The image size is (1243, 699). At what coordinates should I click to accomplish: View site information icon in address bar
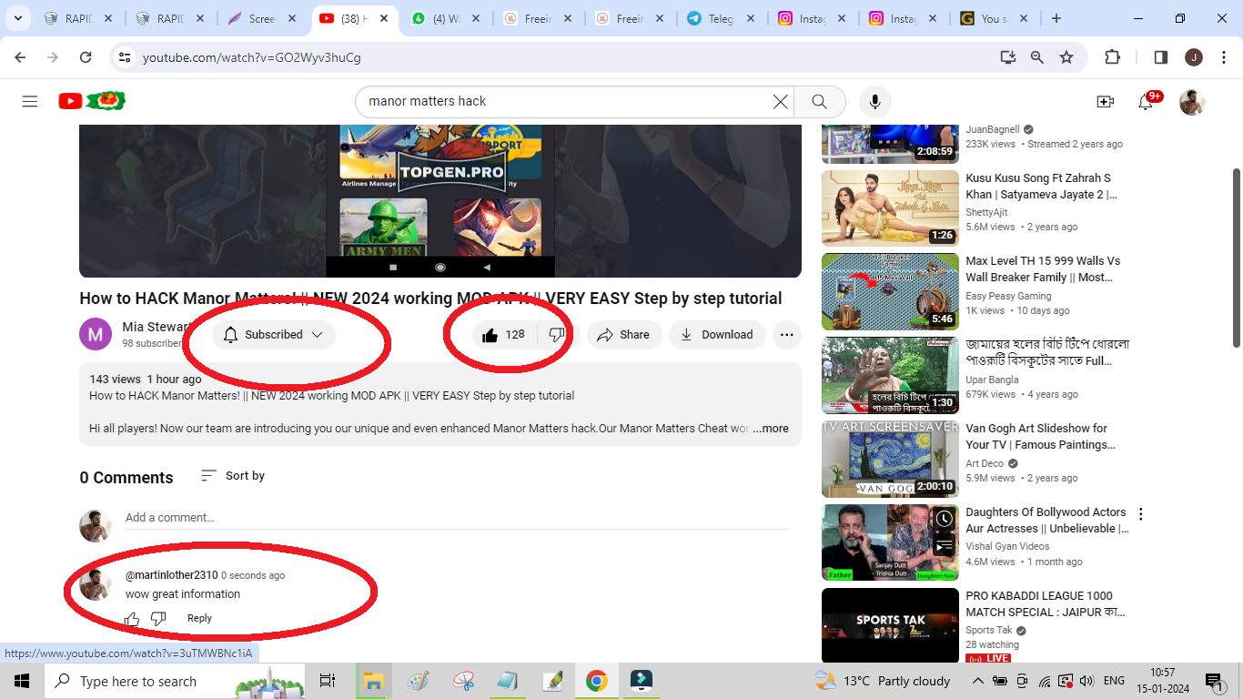125,57
